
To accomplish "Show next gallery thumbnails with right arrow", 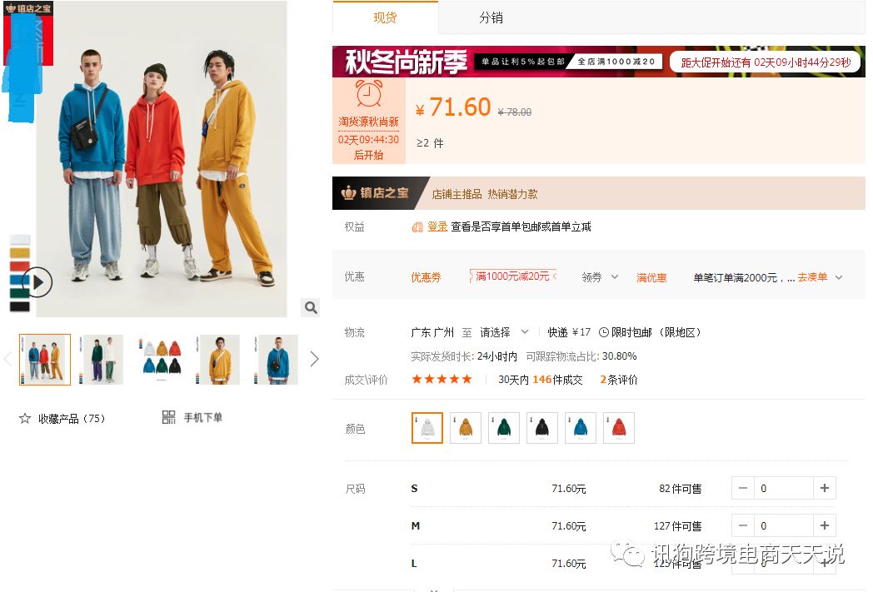I will point(315,359).
